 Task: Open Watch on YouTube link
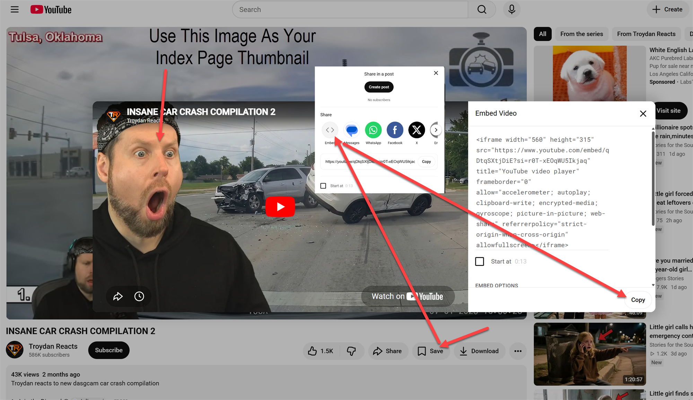click(x=407, y=296)
